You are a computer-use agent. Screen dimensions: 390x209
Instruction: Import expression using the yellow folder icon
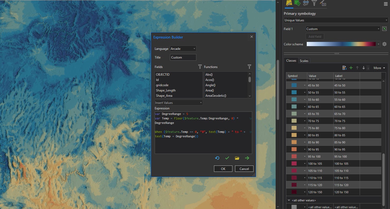[x=237, y=158]
